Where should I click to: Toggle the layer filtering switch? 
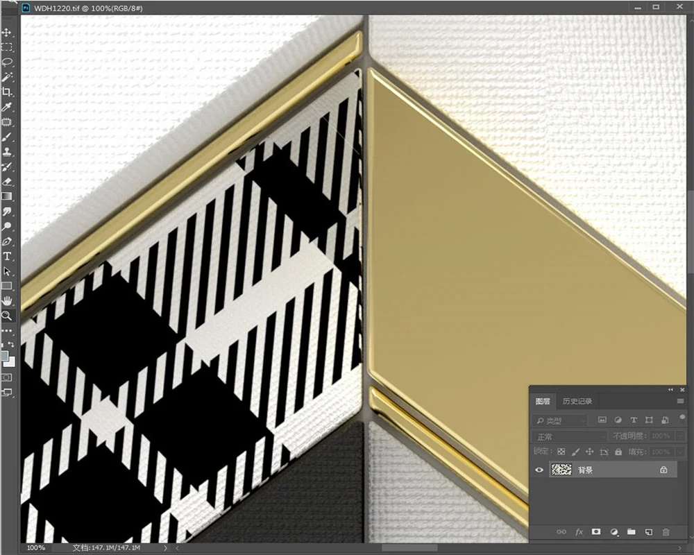tap(682, 418)
